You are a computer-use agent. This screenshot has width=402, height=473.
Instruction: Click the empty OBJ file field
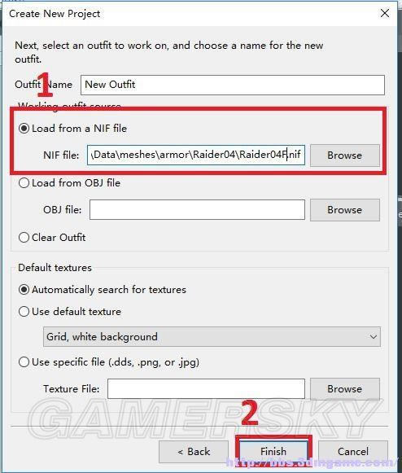tap(197, 210)
